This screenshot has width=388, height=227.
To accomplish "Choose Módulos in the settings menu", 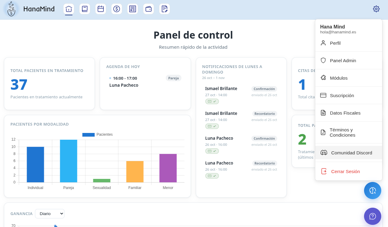I will 349,78.
